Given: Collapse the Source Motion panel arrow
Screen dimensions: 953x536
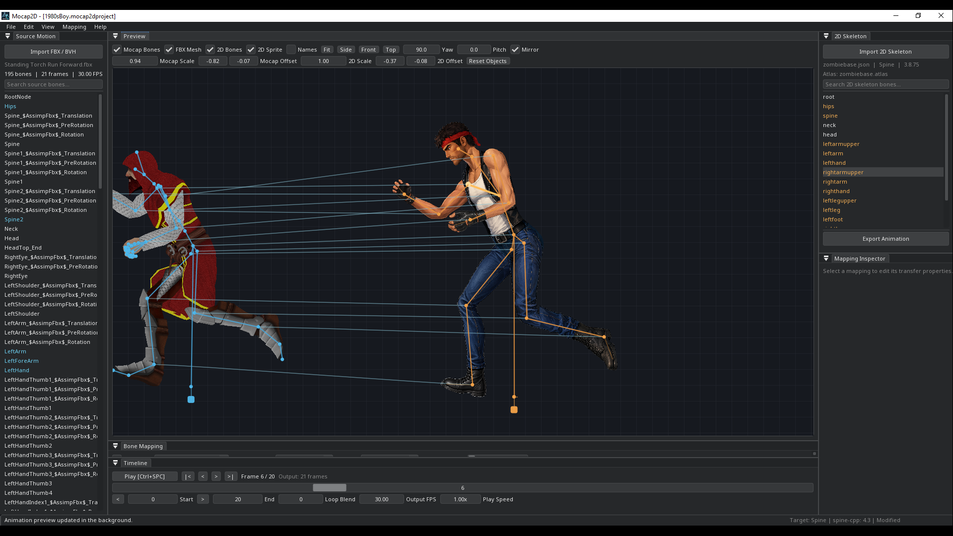Looking at the screenshot, I should click(x=7, y=36).
